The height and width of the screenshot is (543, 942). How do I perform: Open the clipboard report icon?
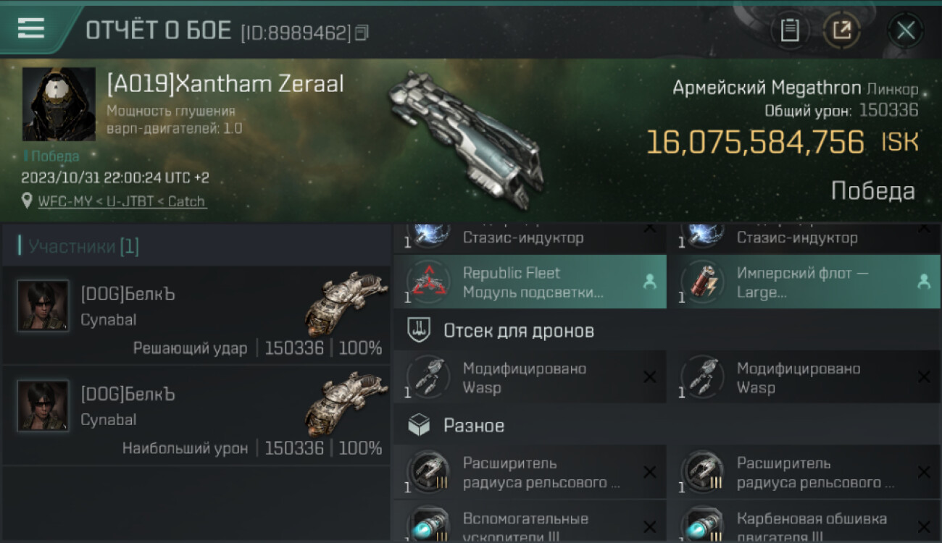790,30
